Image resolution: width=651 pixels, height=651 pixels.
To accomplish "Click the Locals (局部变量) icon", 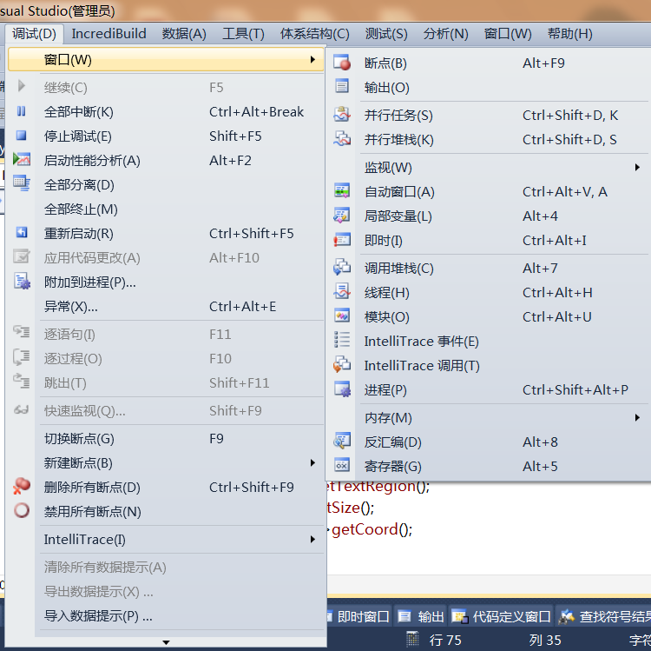I will coord(342,216).
